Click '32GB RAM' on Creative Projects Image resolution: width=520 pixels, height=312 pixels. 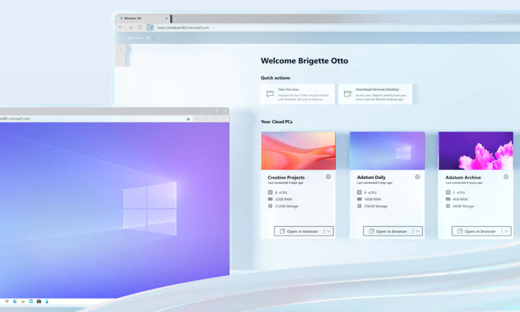283,199
